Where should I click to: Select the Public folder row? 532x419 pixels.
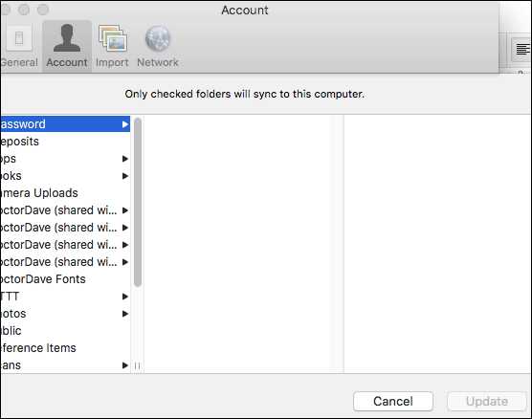65,331
